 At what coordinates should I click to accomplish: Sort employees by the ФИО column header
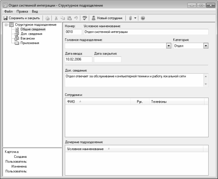point(71,102)
